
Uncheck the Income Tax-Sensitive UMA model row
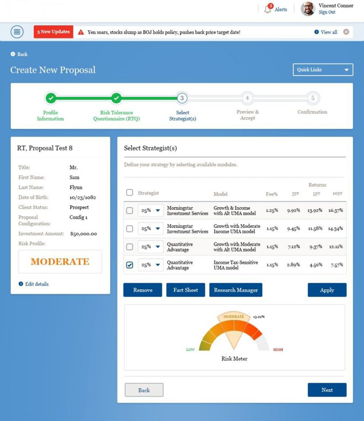pos(129,265)
